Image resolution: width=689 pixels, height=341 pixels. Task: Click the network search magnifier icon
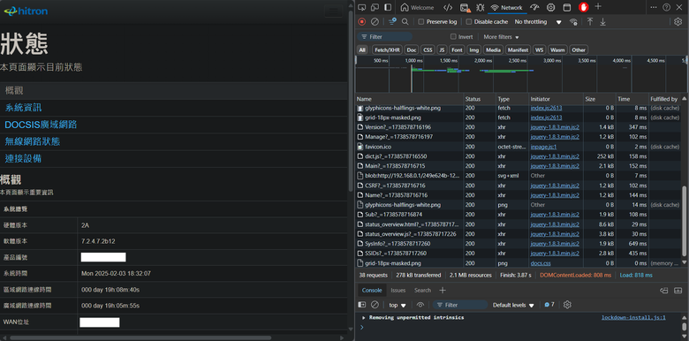pyautogui.click(x=405, y=21)
